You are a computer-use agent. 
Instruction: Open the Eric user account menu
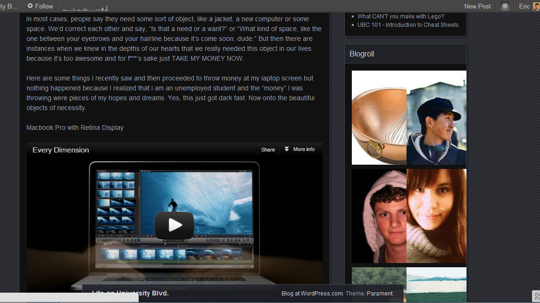point(524,6)
